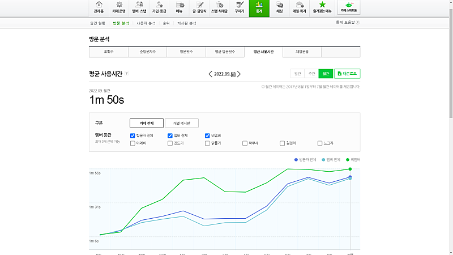
Task: Go to previous month with left chevron
Action: [x=210, y=74]
